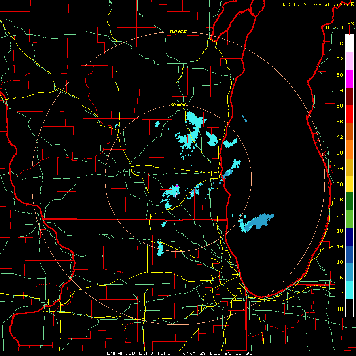Click the 'NEXLAB-College of DuPage' header text

click(x=316, y=4)
